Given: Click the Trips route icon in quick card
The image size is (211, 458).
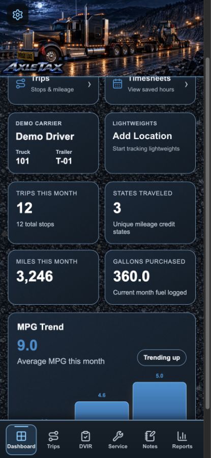Looking at the screenshot, I should 21,84.
